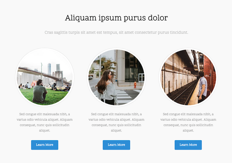Open the circular woman at crosswalk photo
This screenshot has height=163, width=232.
116,77
